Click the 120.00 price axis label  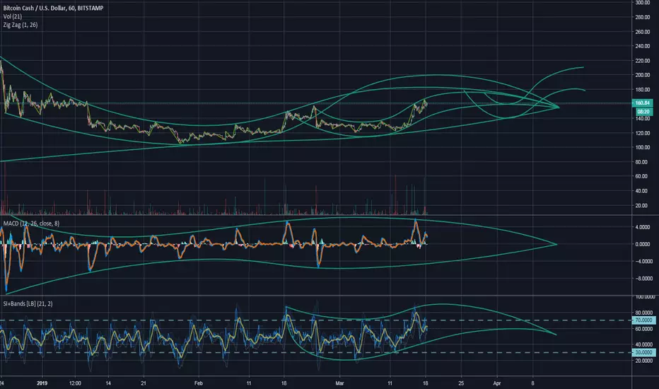[x=643, y=133]
